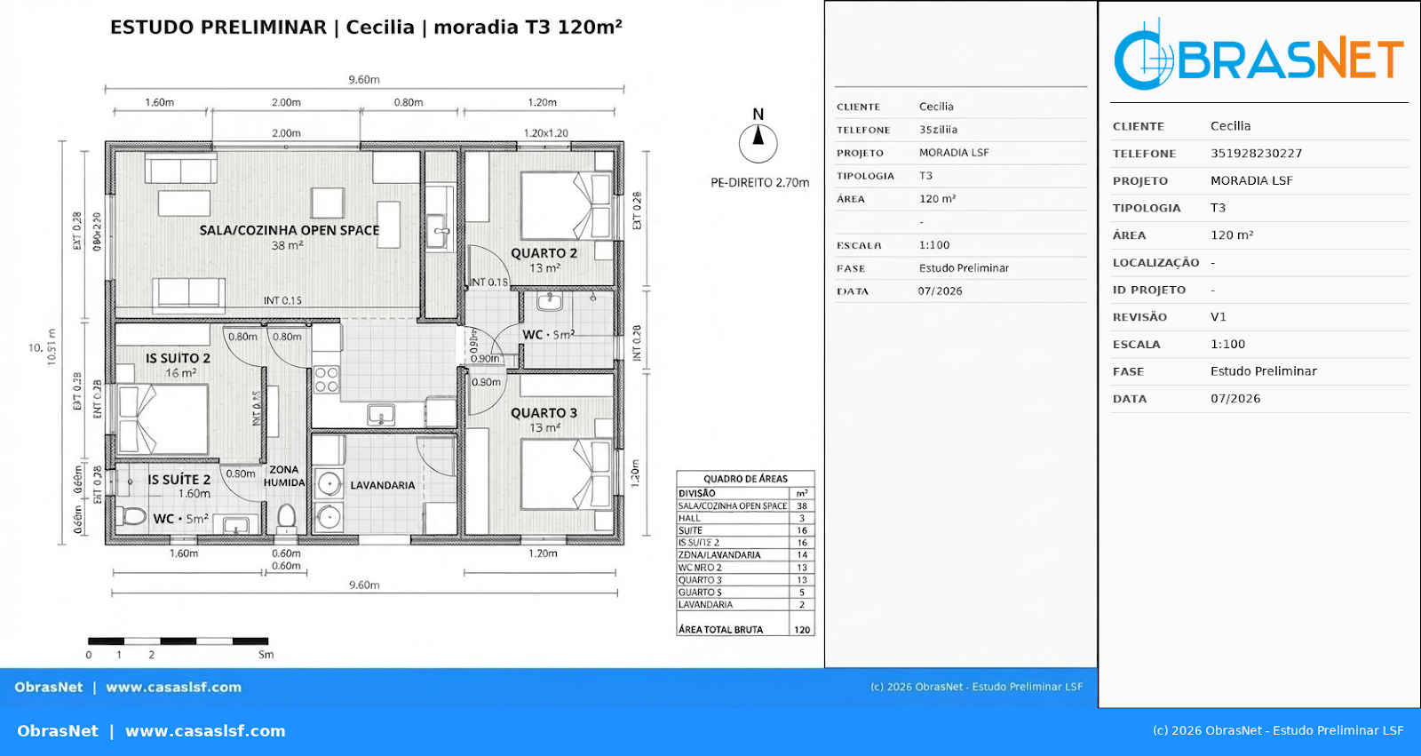The height and width of the screenshot is (756, 1421).
Task: Click the kitchen sink above the LAVANDARIA
Action: [381, 415]
